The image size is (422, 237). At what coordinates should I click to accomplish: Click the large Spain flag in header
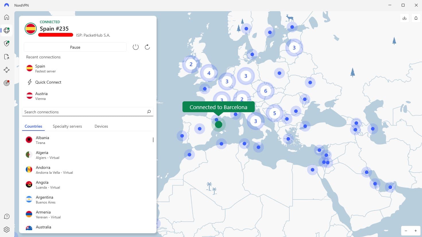30,29
